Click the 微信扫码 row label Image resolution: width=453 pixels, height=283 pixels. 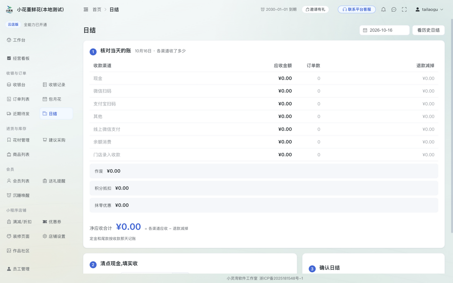tap(102, 91)
